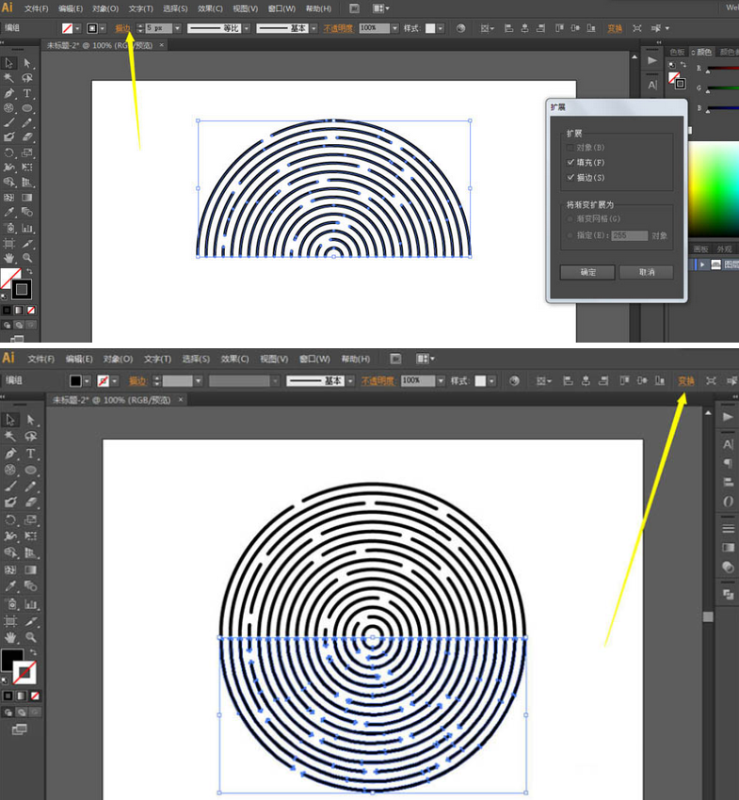This screenshot has width=739, height=800.
Task: Click the orange 变换 link in the lower window
Action: (686, 381)
